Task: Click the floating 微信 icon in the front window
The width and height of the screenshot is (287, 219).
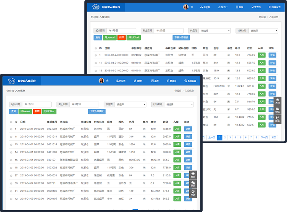Action: coord(193,184)
